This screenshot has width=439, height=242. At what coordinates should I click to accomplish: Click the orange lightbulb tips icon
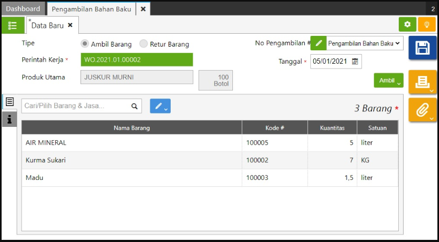pos(427,25)
